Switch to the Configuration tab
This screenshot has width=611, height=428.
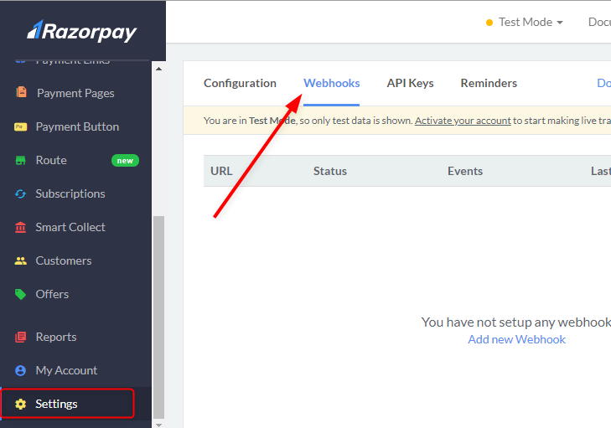[x=240, y=83]
